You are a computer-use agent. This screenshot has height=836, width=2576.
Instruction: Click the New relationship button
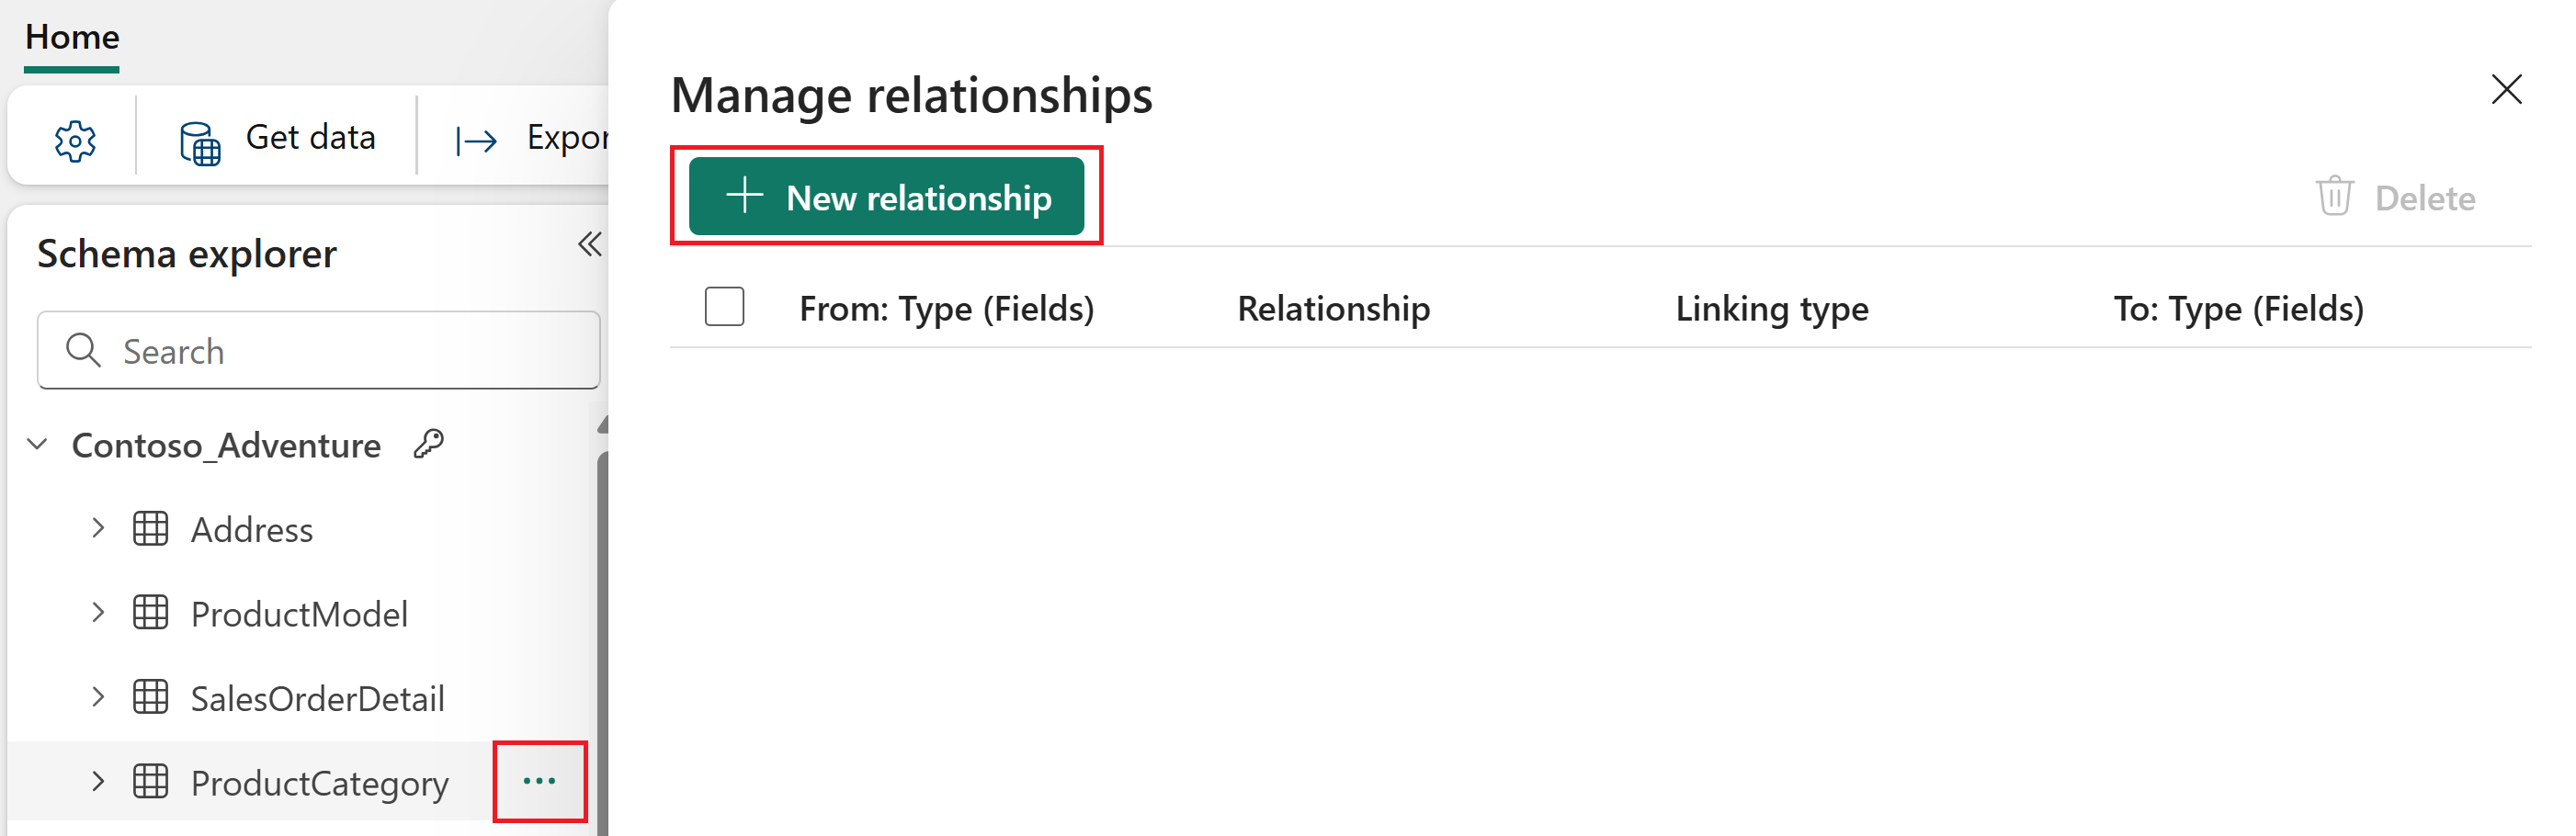coord(886,196)
